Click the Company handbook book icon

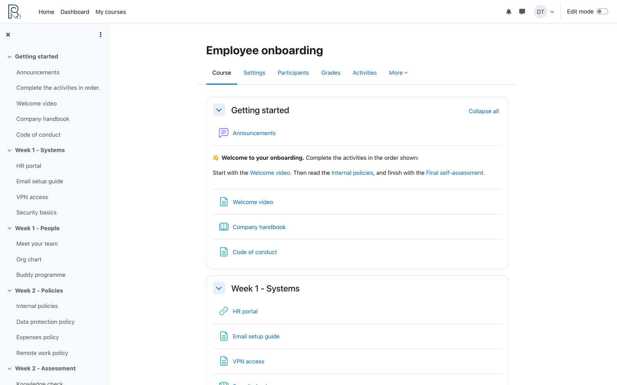coord(224,227)
